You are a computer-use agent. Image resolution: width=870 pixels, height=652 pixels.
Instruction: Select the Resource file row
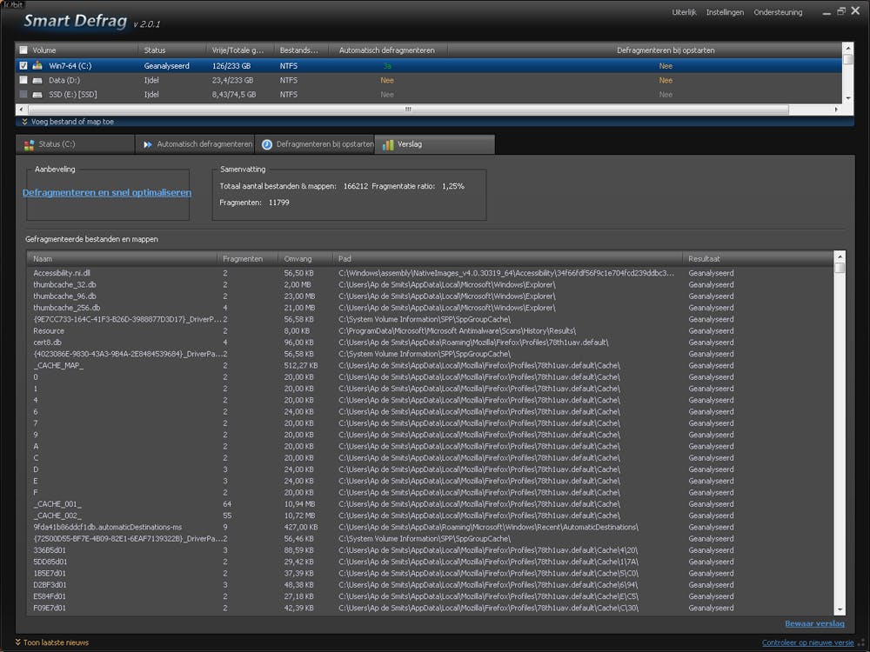430,330
